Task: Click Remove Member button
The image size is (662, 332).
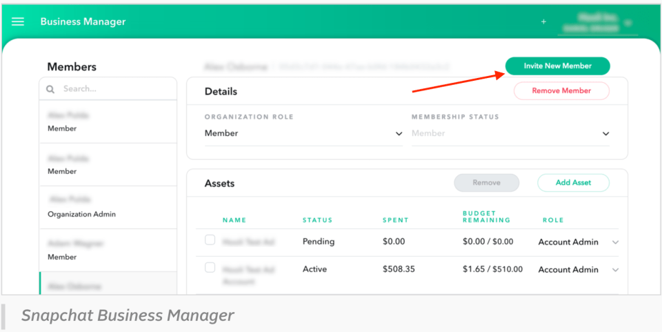Action: click(x=561, y=91)
